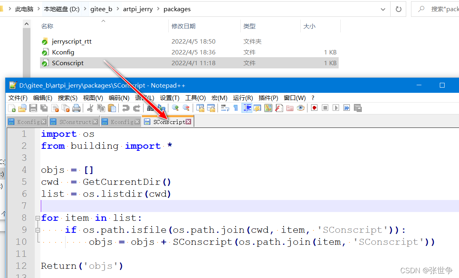Click the Open file toolbar icon
Screen dimensions: 459x278
click(22, 108)
